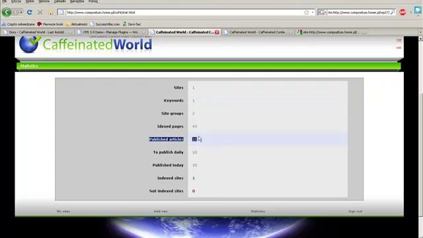Open the list all tabs dropdown arrow
423x238 pixels.
pyautogui.click(x=420, y=32)
